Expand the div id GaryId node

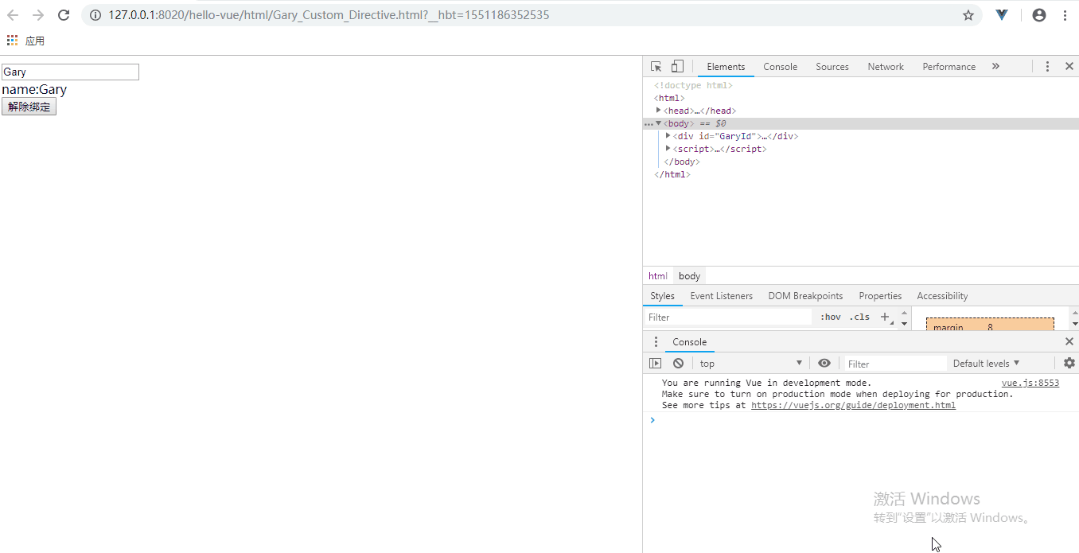668,136
